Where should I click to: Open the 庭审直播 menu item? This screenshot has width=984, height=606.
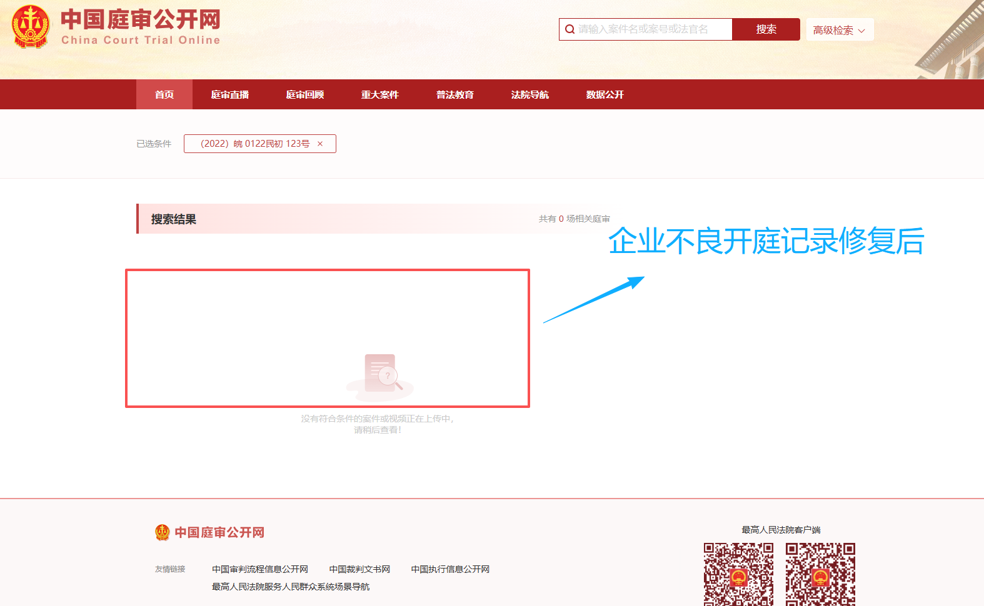point(230,95)
